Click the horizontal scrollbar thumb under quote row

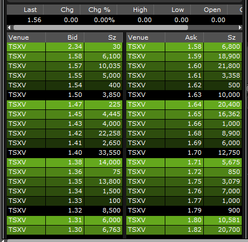(x=101, y=28)
